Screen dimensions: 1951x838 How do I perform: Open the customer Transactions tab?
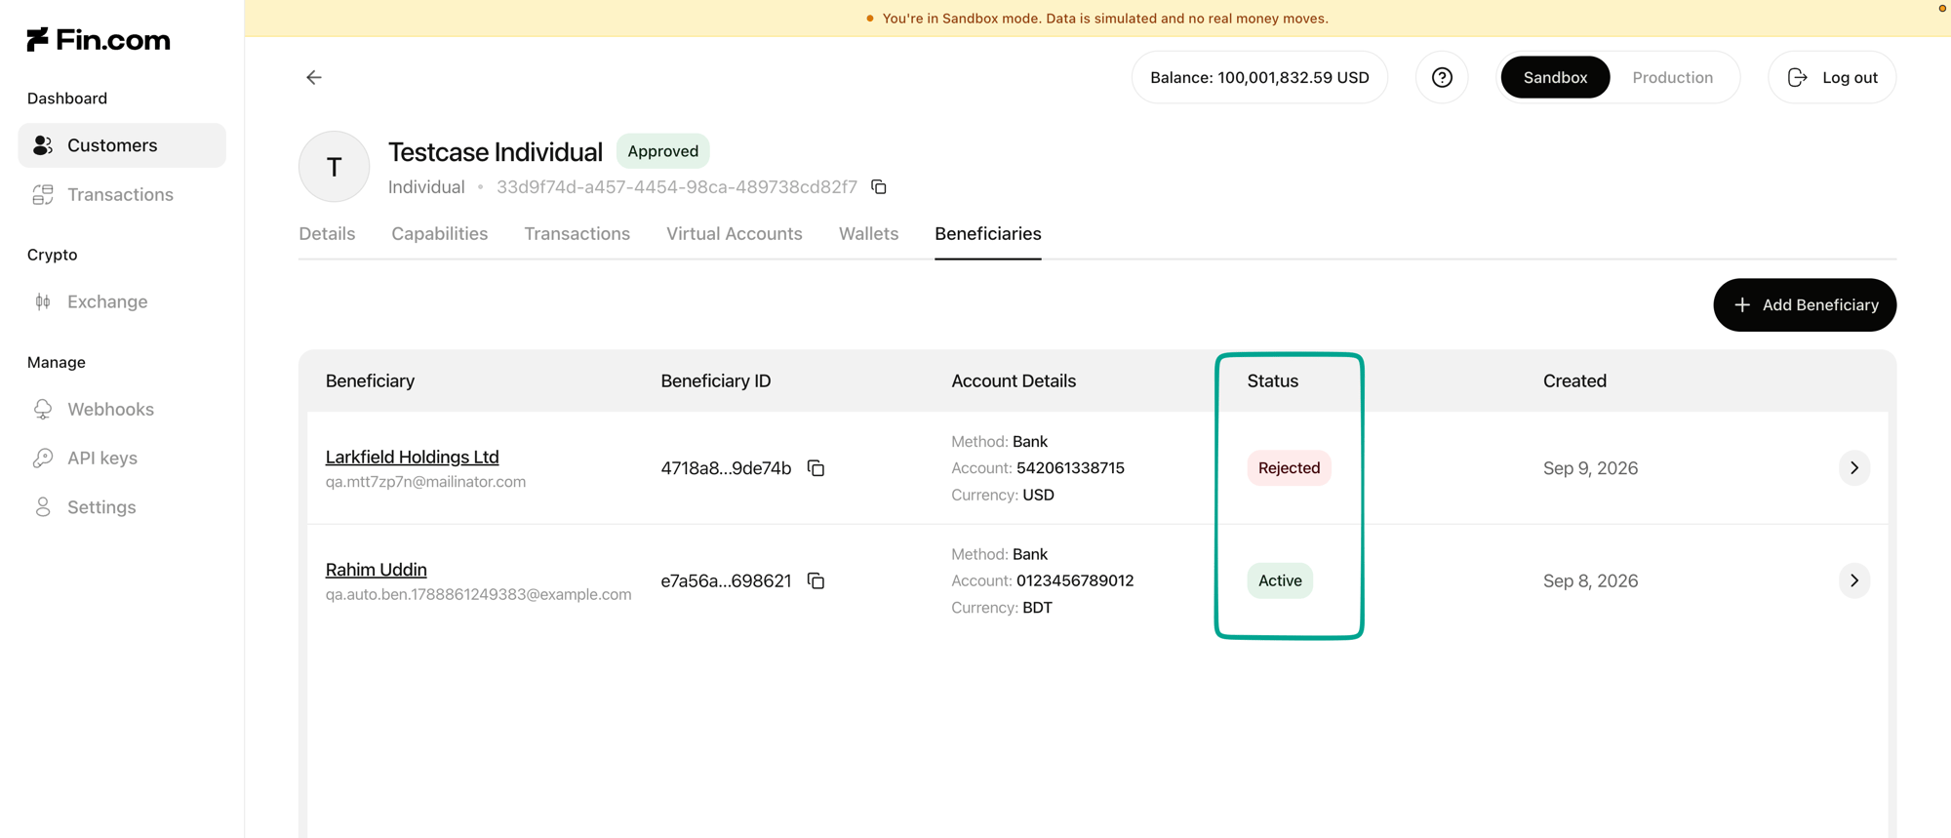577,234
